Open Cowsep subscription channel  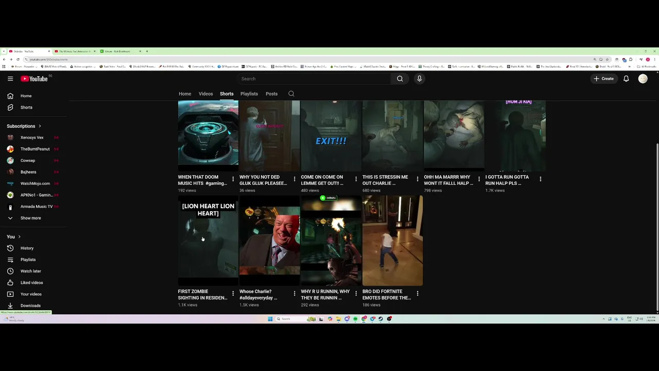[34, 160]
